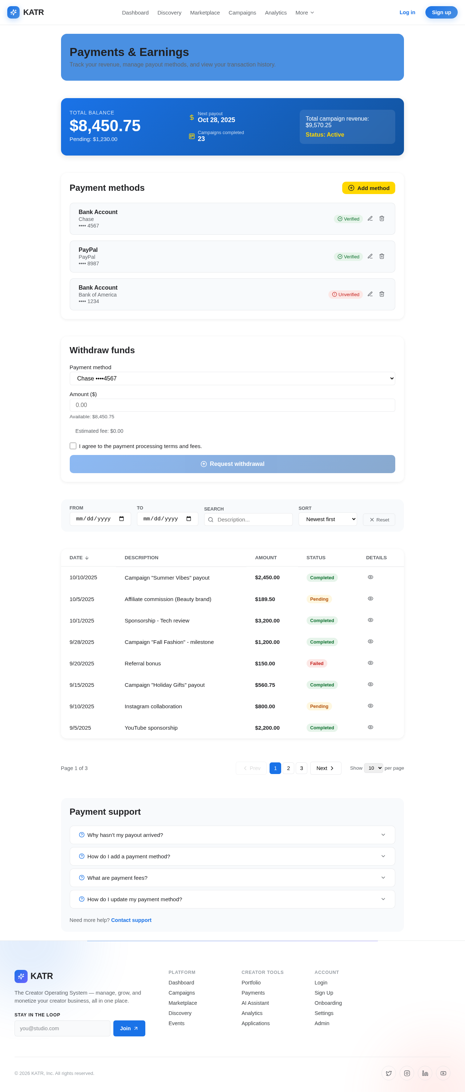Click the Log in link
Image resolution: width=465 pixels, height=1092 pixels.
point(407,12)
